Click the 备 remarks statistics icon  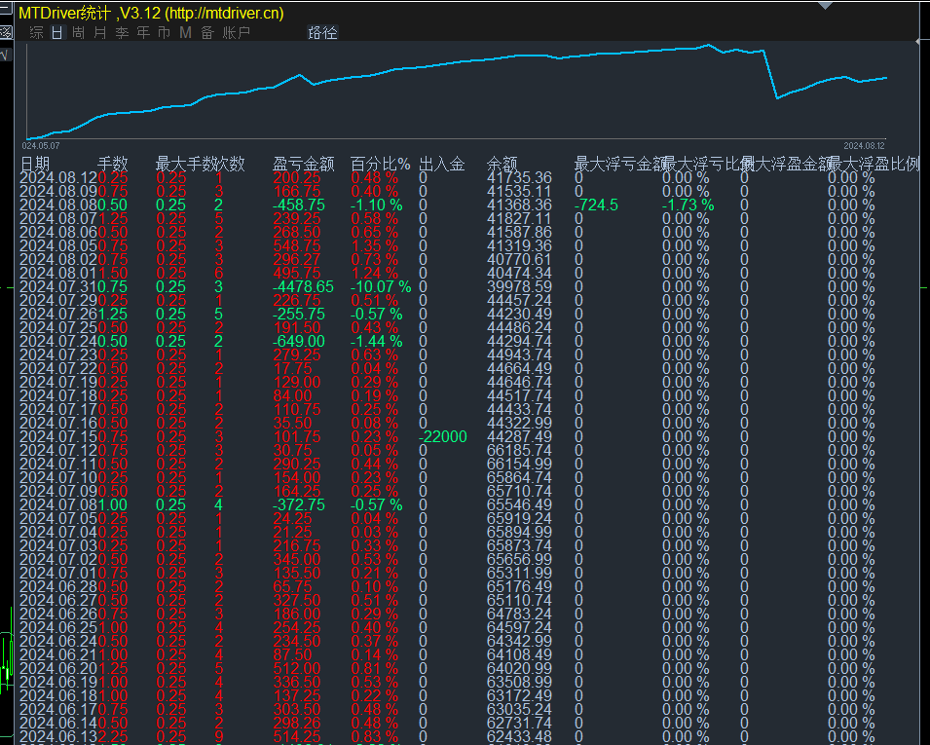click(x=205, y=32)
